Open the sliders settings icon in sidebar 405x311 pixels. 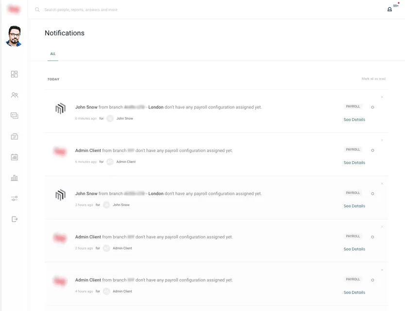(14, 199)
